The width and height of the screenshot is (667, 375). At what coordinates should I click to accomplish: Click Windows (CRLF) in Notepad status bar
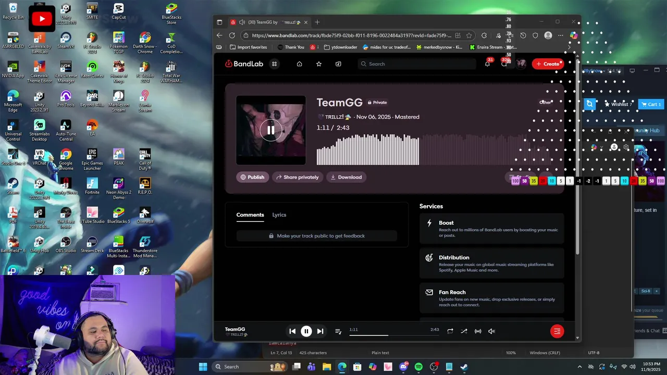click(x=545, y=353)
